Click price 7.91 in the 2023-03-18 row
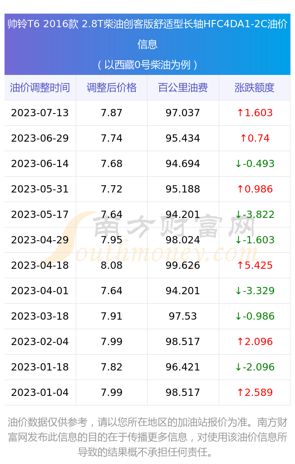 [x=112, y=316]
